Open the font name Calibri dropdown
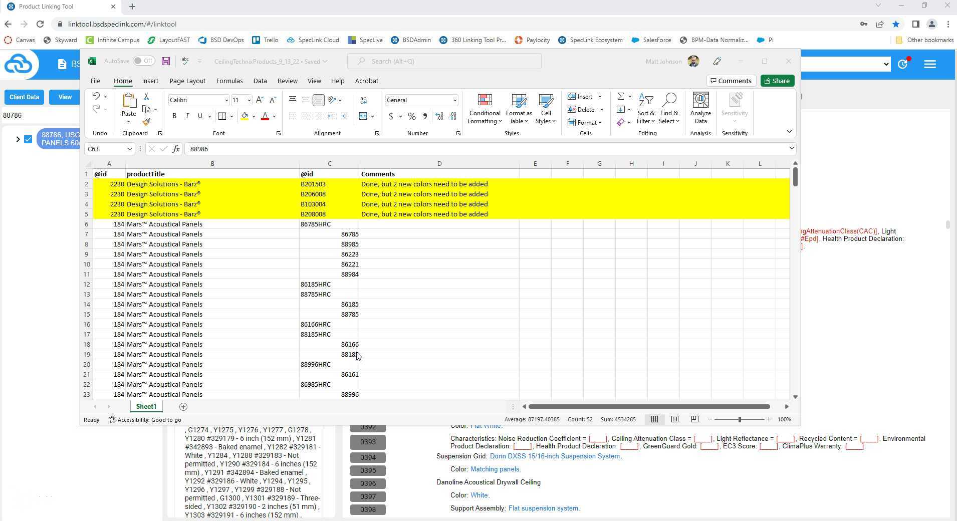Viewport: 957px width, 521px height. click(226, 100)
